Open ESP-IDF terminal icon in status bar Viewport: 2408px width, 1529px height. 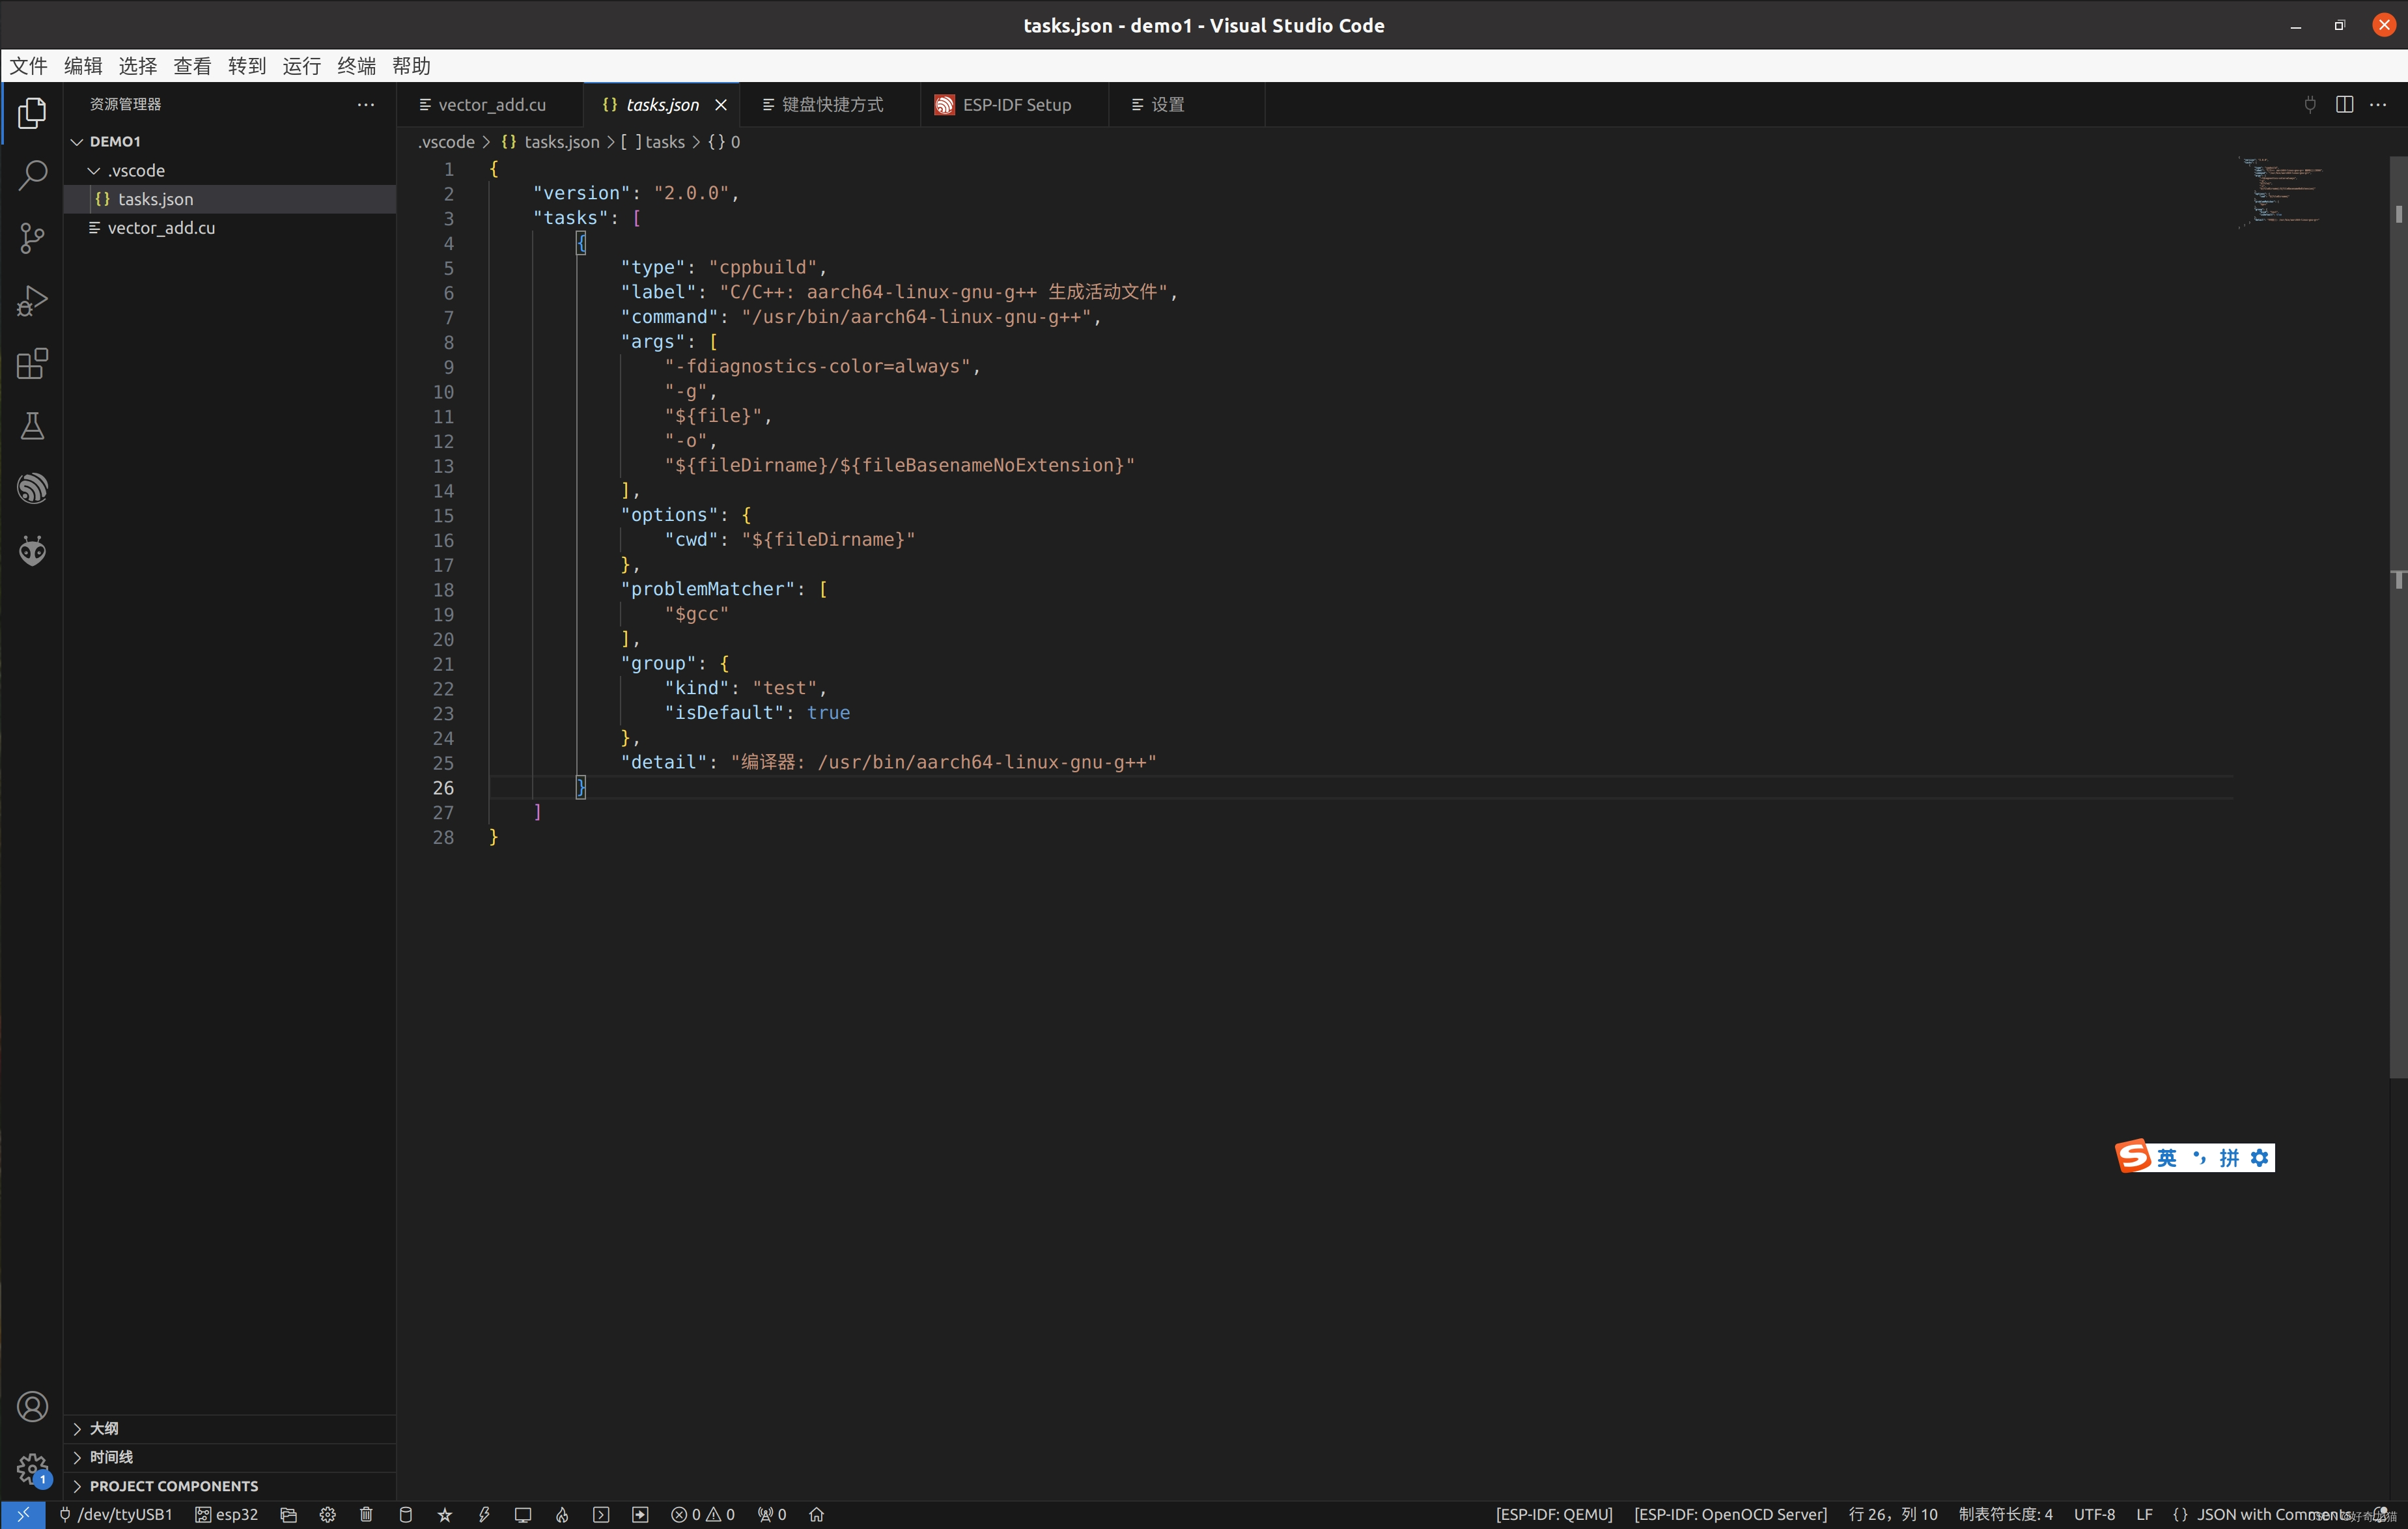coord(601,1514)
